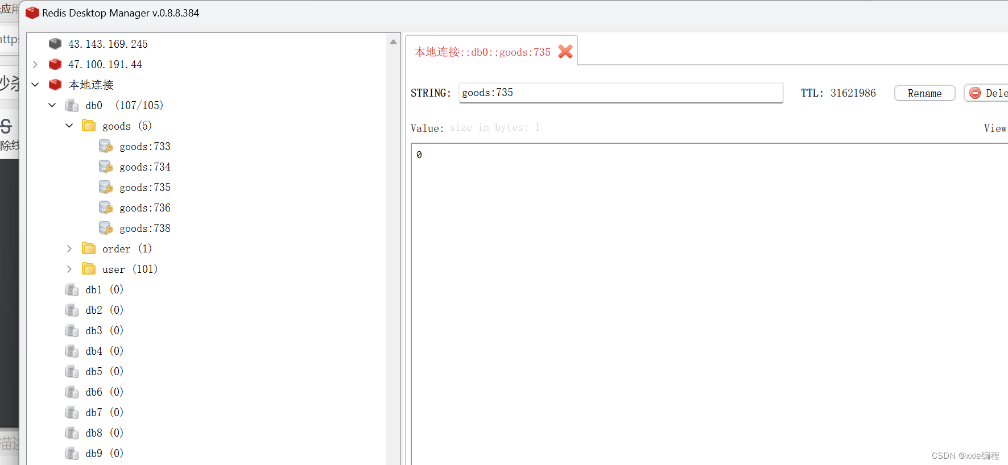The image size is (1008, 465).
Task: Click the Redis Desktop Manager title bar logo
Action: [x=32, y=13]
